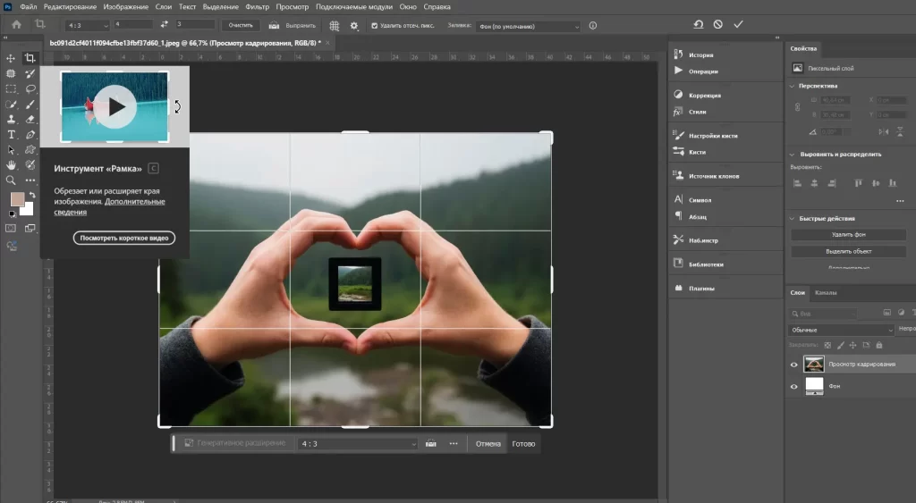Swap width and height crop values

165,24
